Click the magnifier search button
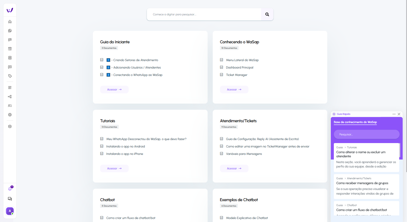The width and height of the screenshot is (407, 222). [267, 15]
